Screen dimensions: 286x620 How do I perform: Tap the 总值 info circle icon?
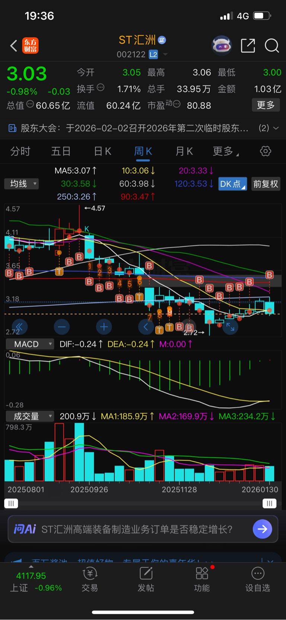(x=30, y=104)
